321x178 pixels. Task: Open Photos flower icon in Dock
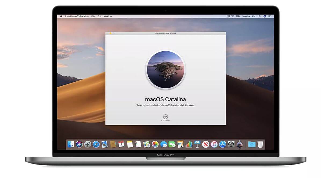[x=155, y=144]
